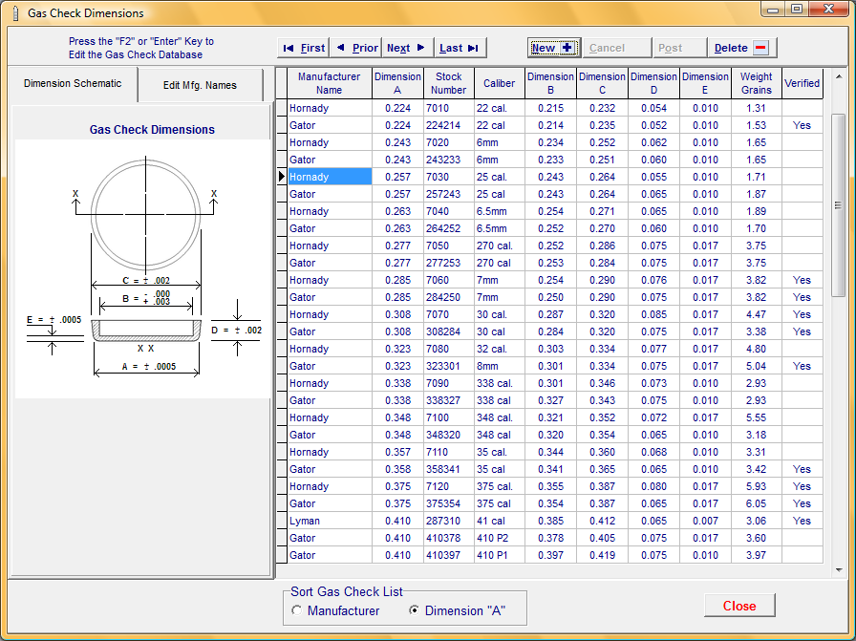Click the 8mm caliber cell
The height and width of the screenshot is (641, 856).
(499, 366)
